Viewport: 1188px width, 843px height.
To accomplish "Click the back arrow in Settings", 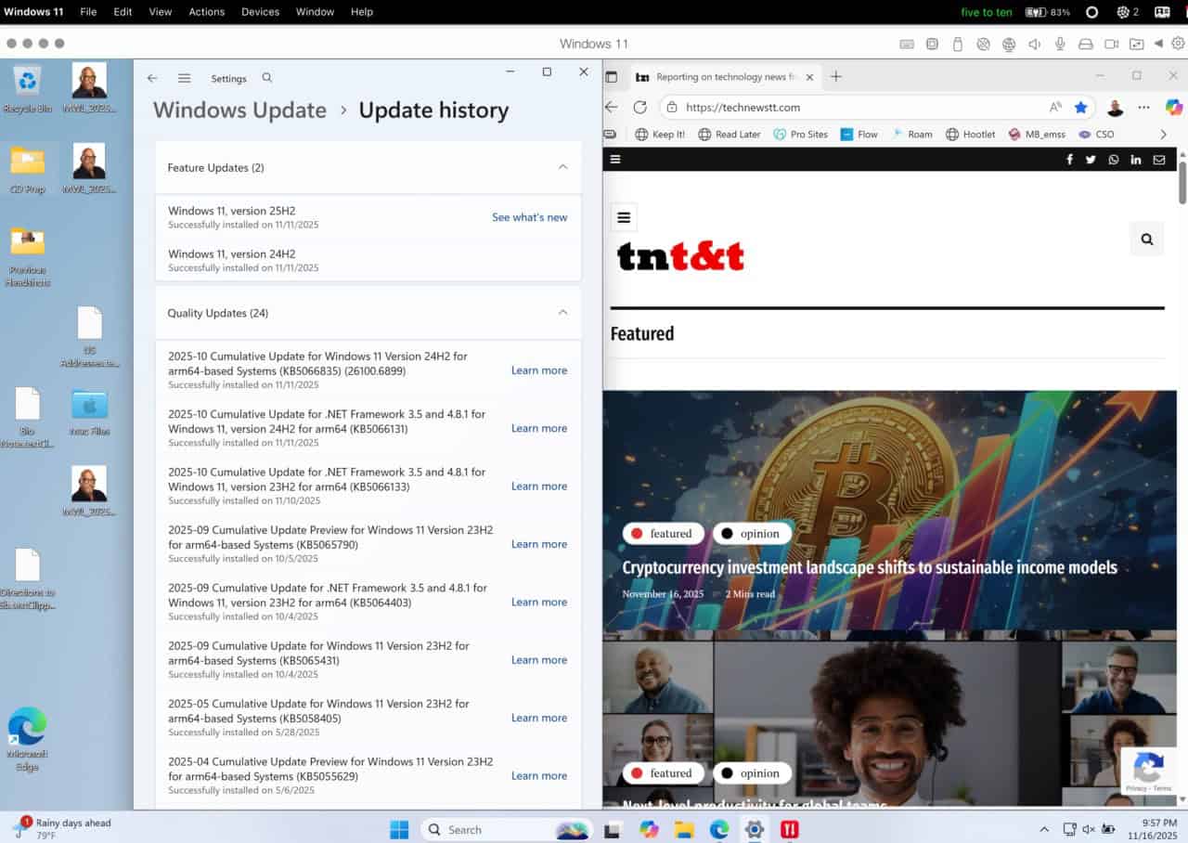I will tap(152, 78).
